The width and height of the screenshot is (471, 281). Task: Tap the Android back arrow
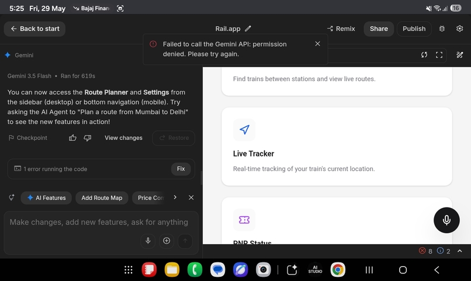pyautogui.click(x=437, y=270)
